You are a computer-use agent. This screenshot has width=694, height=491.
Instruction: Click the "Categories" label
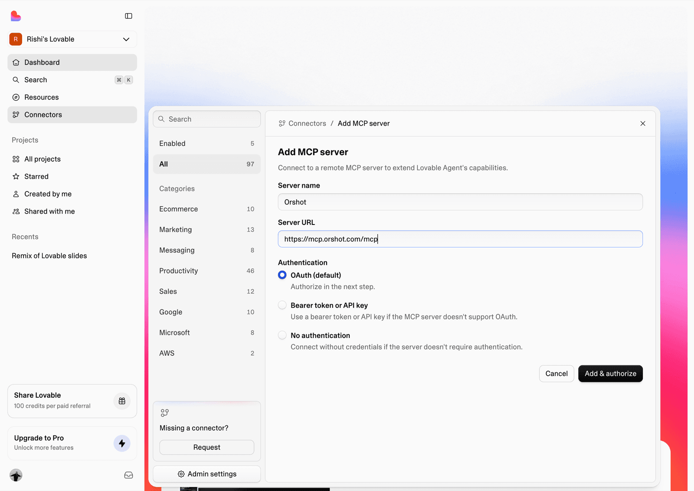click(x=177, y=189)
